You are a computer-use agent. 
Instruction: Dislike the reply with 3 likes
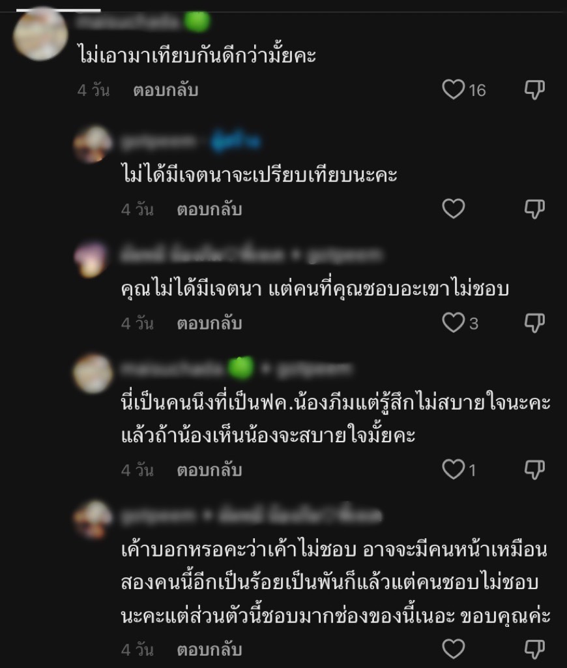(x=534, y=323)
